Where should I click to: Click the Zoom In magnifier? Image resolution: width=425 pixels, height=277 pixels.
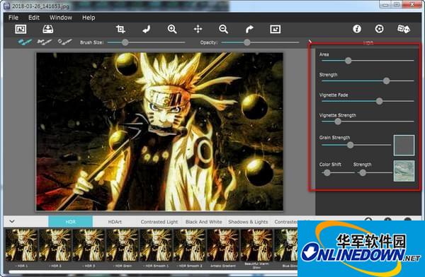click(x=172, y=29)
